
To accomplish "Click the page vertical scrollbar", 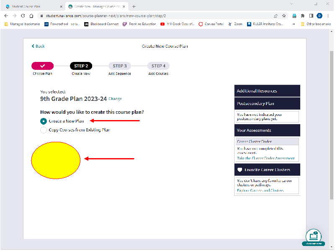I will point(331,125).
